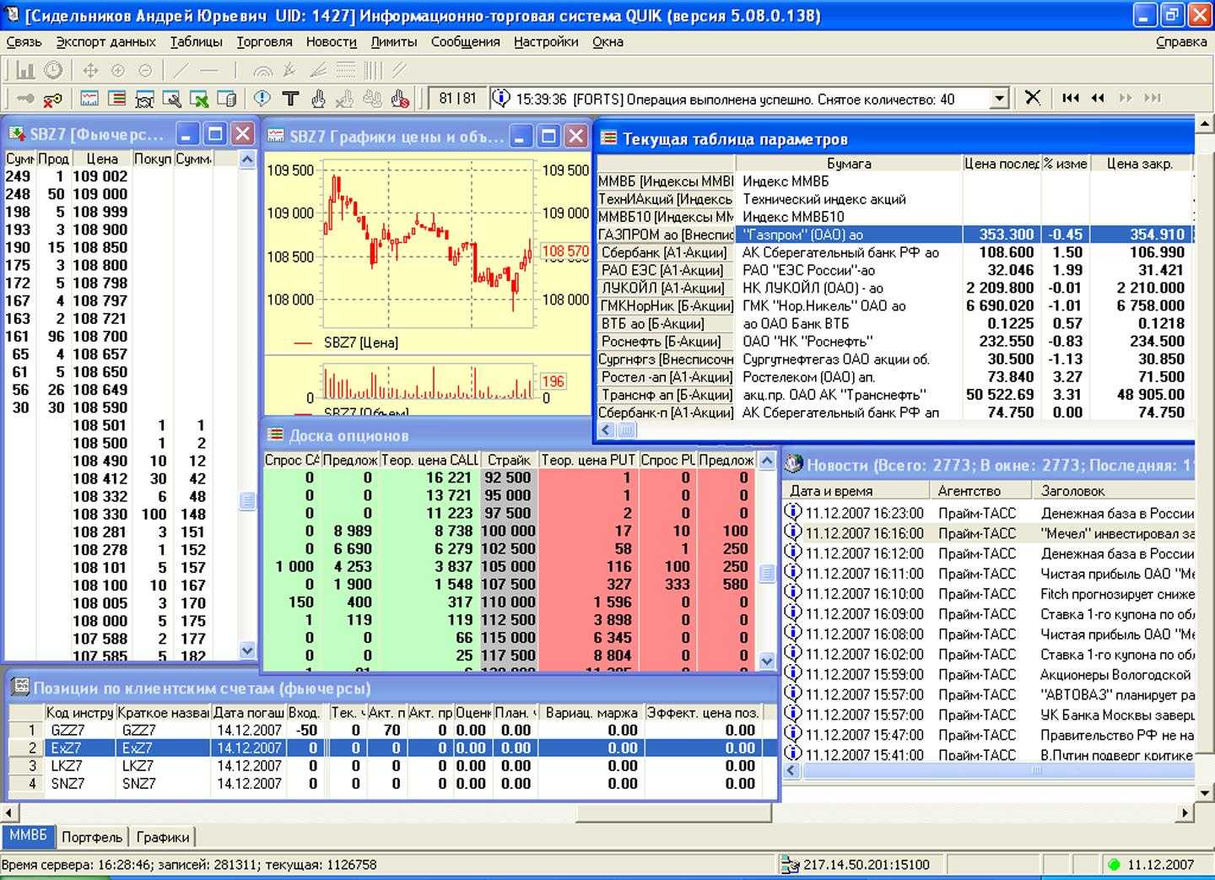Click the Страйк column header in options board
This screenshot has width=1215, height=880.
click(x=509, y=460)
